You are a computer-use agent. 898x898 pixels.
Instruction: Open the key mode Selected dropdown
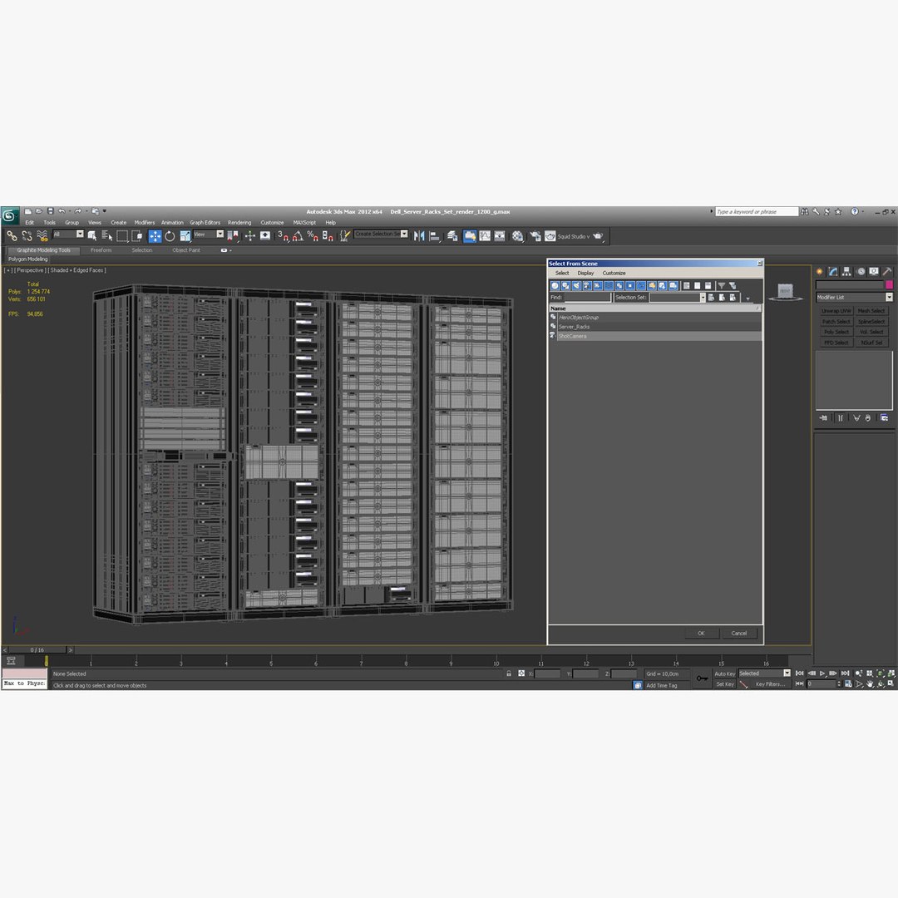[x=764, y=673]
